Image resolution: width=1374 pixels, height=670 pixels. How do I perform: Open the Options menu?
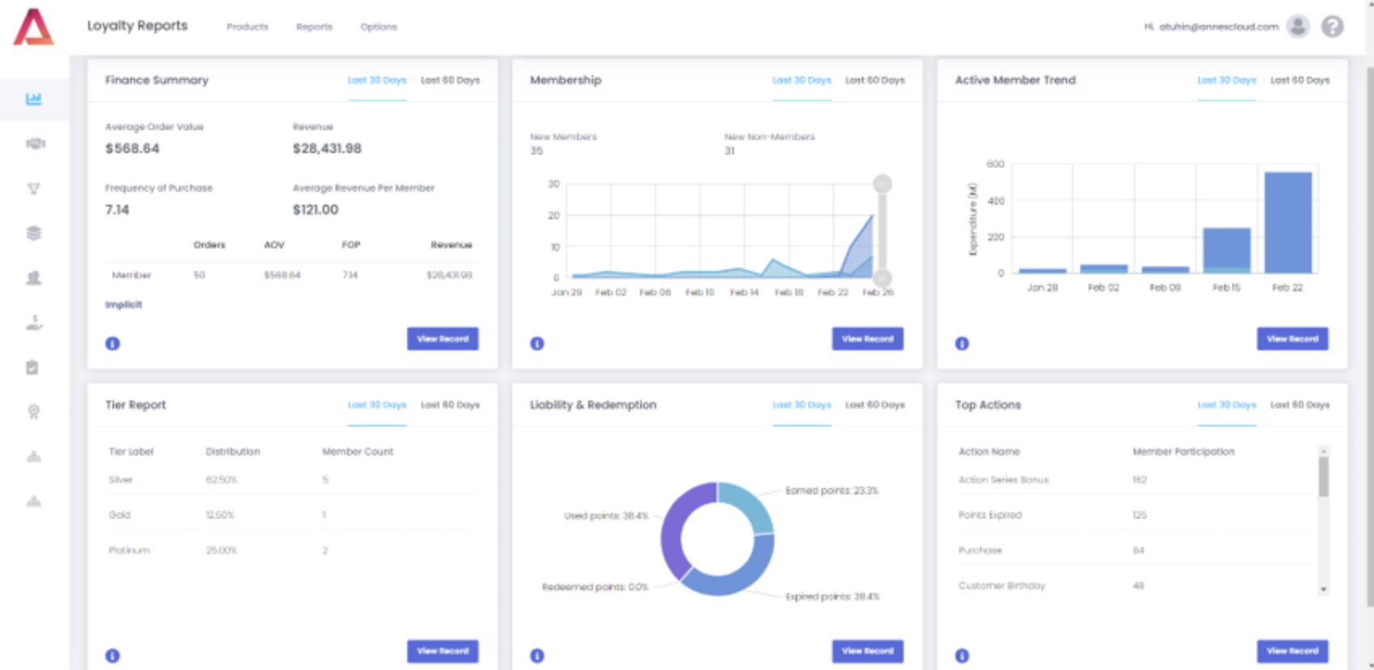click(x=379, y=27)
